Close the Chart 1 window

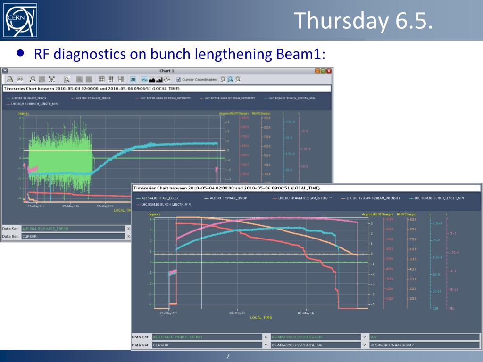pyautogui.click(x=329, y=71)
